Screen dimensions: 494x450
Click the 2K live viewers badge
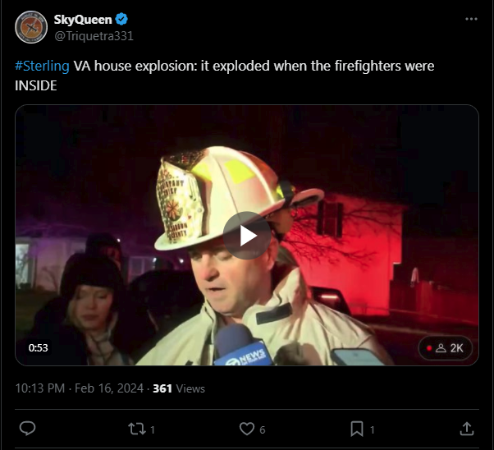[x=445, y=348]
